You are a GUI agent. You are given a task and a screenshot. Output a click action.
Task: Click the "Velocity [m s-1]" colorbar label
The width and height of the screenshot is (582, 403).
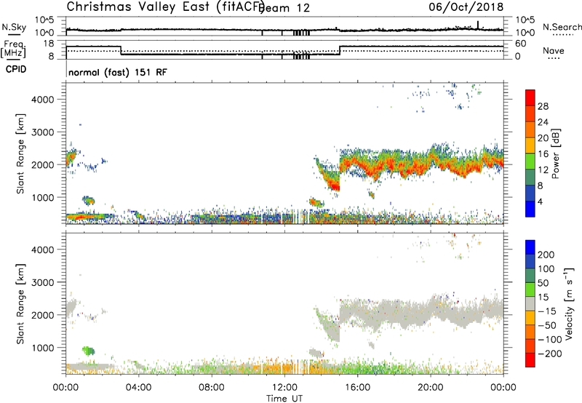tap(569, 303)
